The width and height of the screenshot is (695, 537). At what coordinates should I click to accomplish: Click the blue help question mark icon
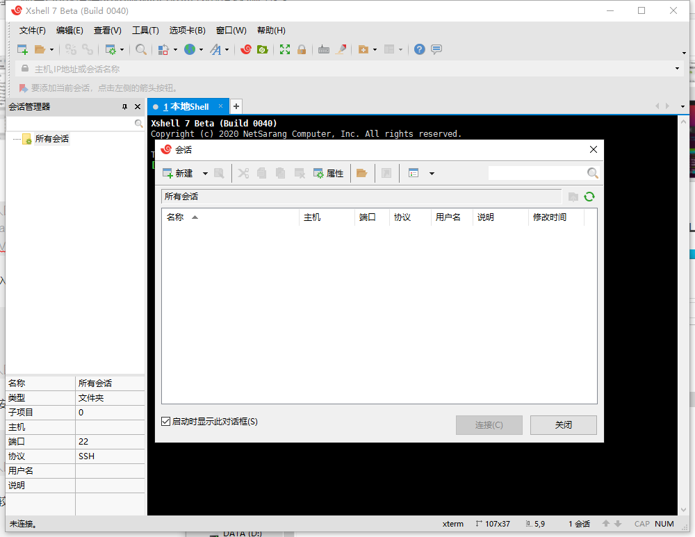[x=419, y=49]
